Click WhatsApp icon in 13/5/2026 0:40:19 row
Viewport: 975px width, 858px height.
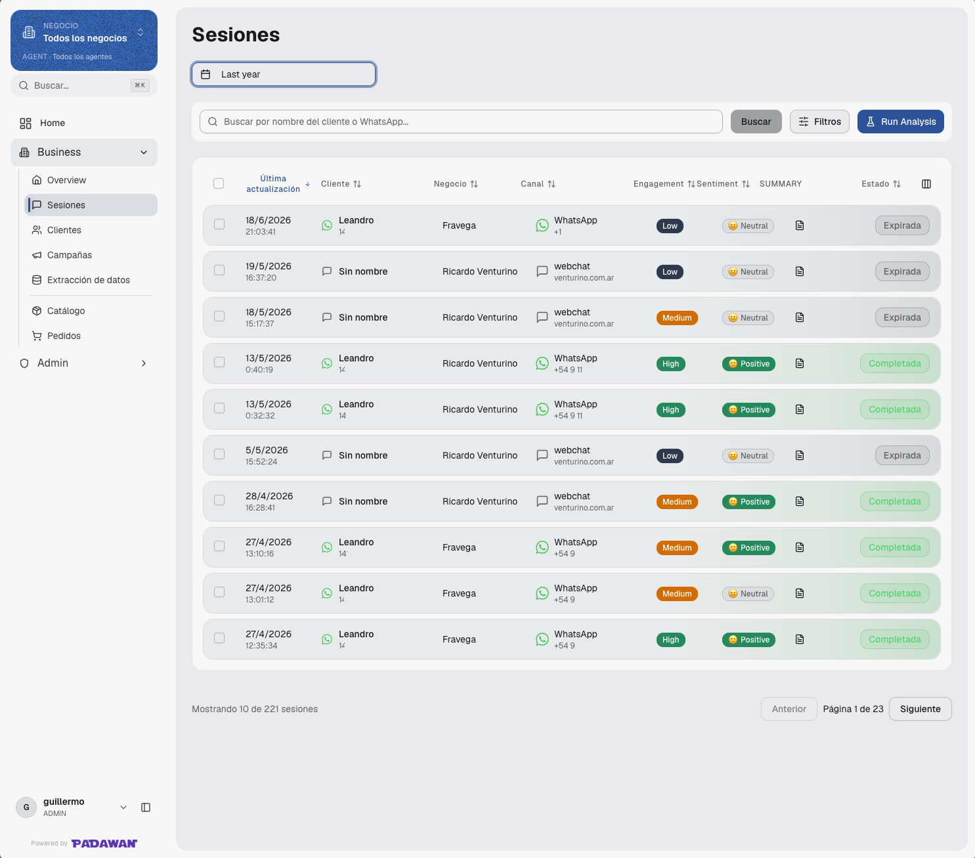[x=542, y=363]
